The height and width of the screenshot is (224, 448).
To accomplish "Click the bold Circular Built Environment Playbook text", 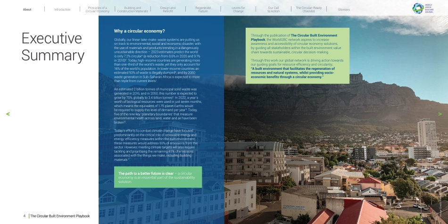I will (294, 37).
